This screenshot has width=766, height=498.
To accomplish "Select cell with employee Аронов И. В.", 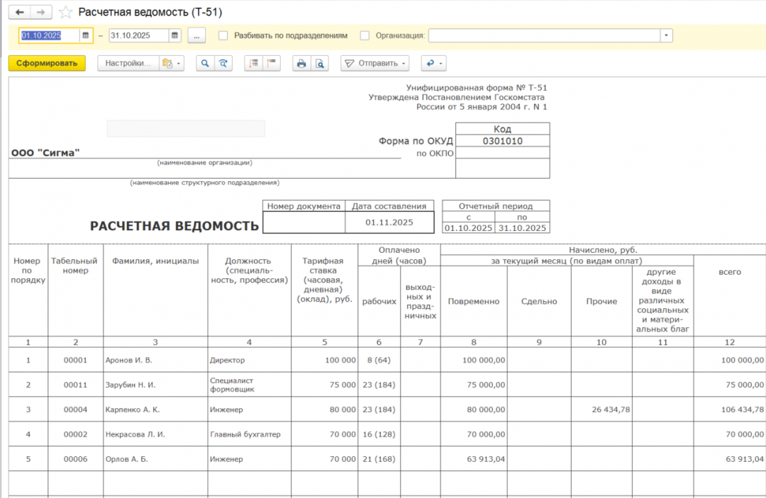I will (x=155, y=360).
